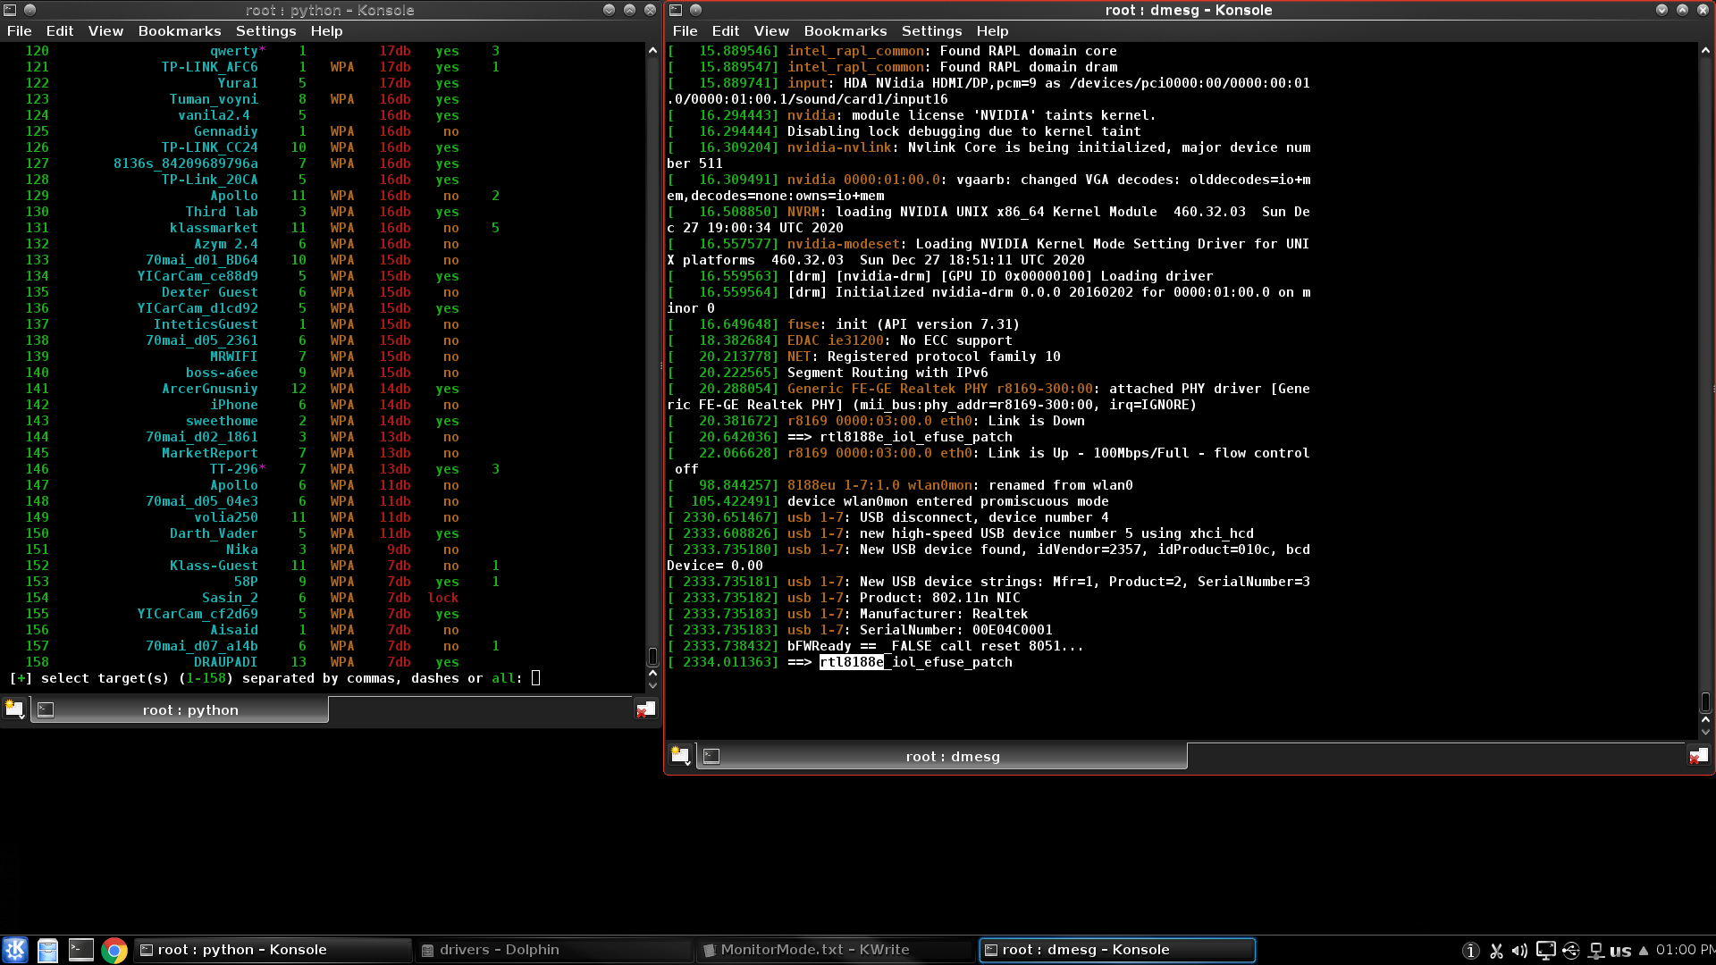Screen dimensions: 1716x965
Task: Click the close tab icon in dmesg Konsole
Action: coord(1697,756)
